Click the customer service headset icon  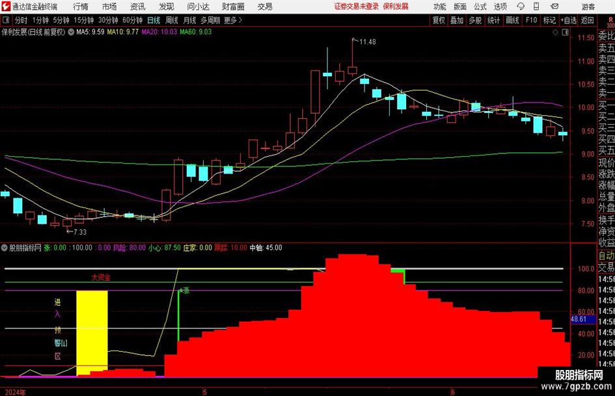(521, 7)
